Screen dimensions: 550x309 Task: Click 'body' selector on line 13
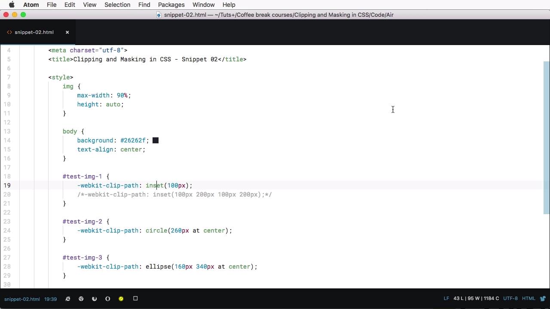click(70, 131)
